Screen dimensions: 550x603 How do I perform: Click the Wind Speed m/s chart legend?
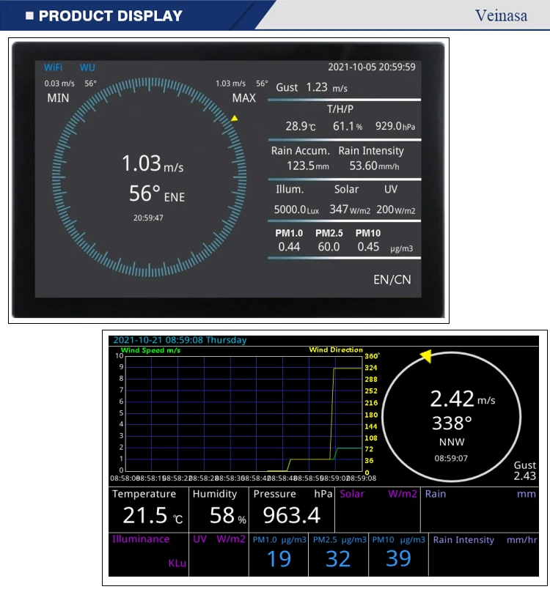coord(151,350)
